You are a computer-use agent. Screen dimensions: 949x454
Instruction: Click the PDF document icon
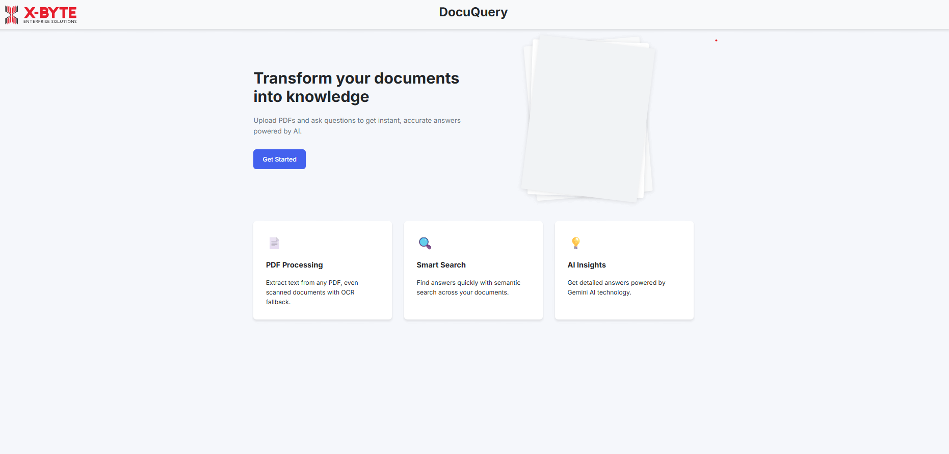click(x=274, y=243)
